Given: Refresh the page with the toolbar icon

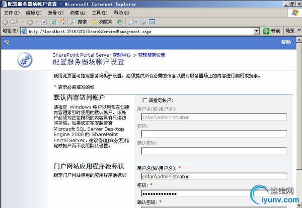Looking at the screenshot, I should (x=53, y=22).
